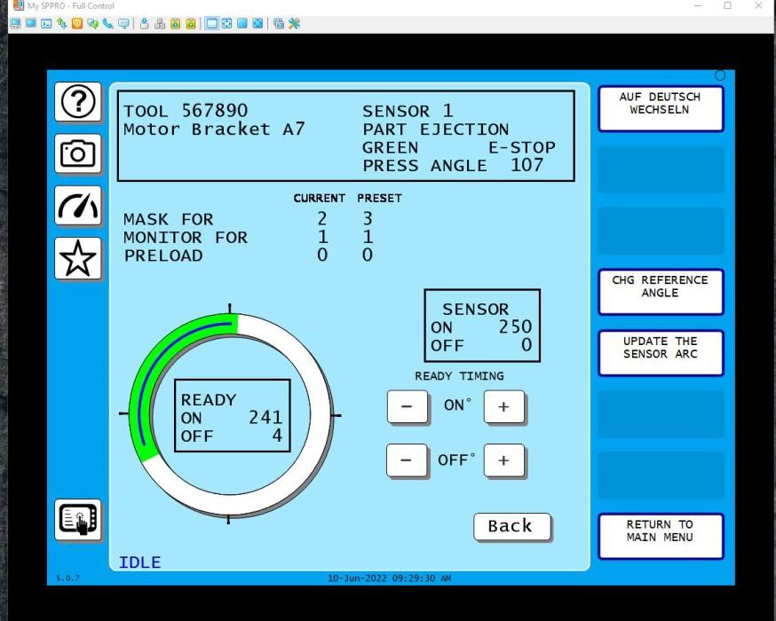Click the MASK FOR preset value 3
The image size is (776, 621).
tap(368, 218)
